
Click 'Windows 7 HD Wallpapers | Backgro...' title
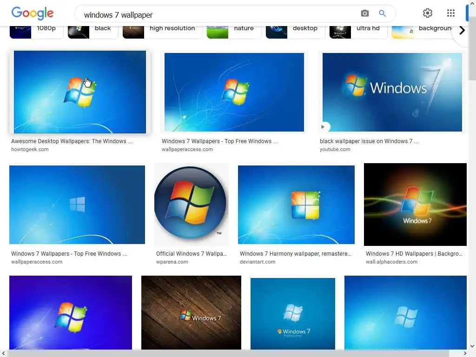pos(414,254)
